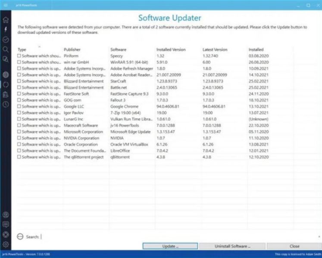Select publisher cell 'Google LLC'
322x258 pixels.
(x=74, y=106)
